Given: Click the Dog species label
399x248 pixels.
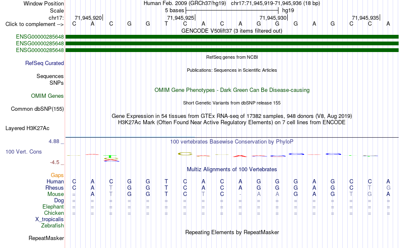Looking at the screenshot, I should coord(59,201).
